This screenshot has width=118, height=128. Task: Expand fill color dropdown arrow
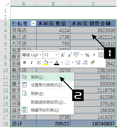[51, 63]
